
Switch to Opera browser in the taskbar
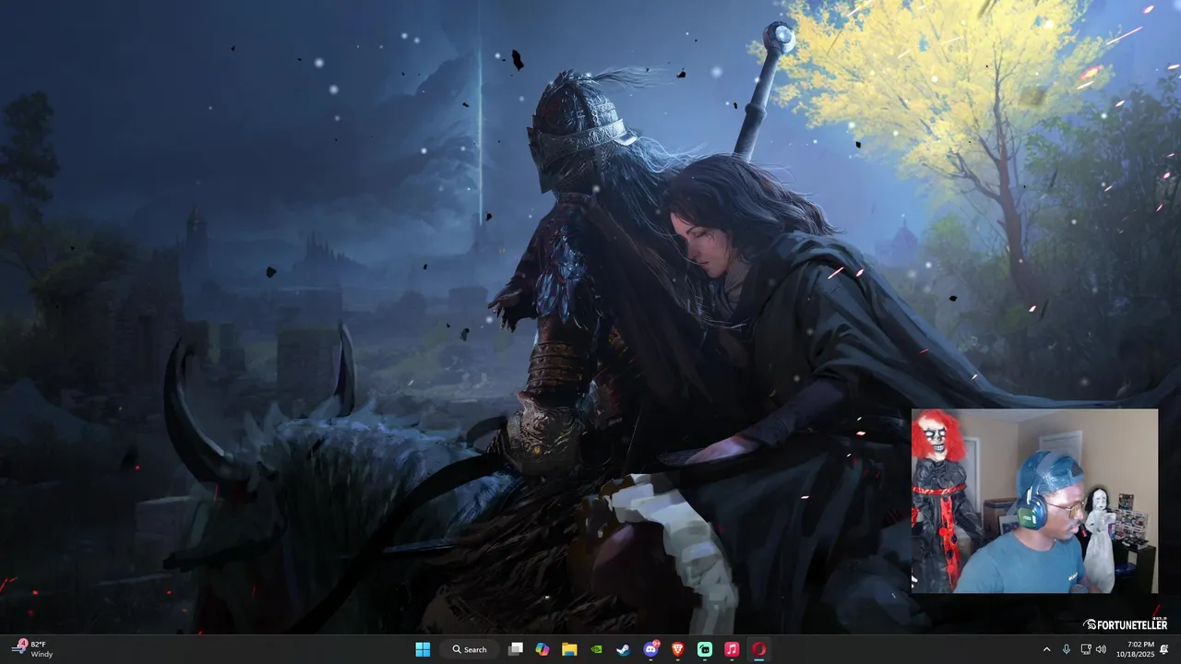pyautogui.click(x=759, y=649)
